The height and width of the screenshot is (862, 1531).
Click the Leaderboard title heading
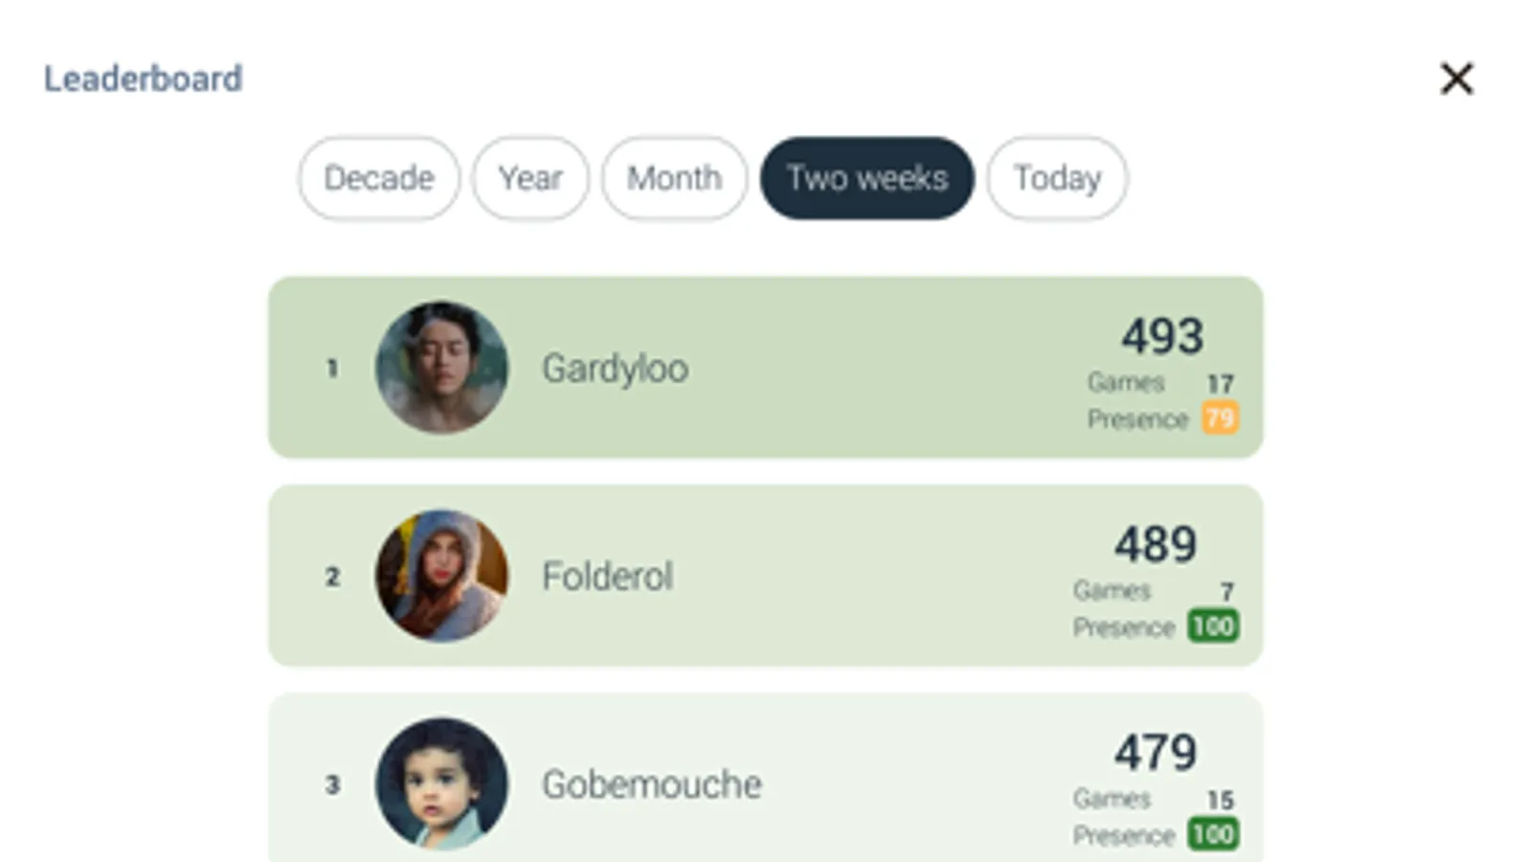143,79
